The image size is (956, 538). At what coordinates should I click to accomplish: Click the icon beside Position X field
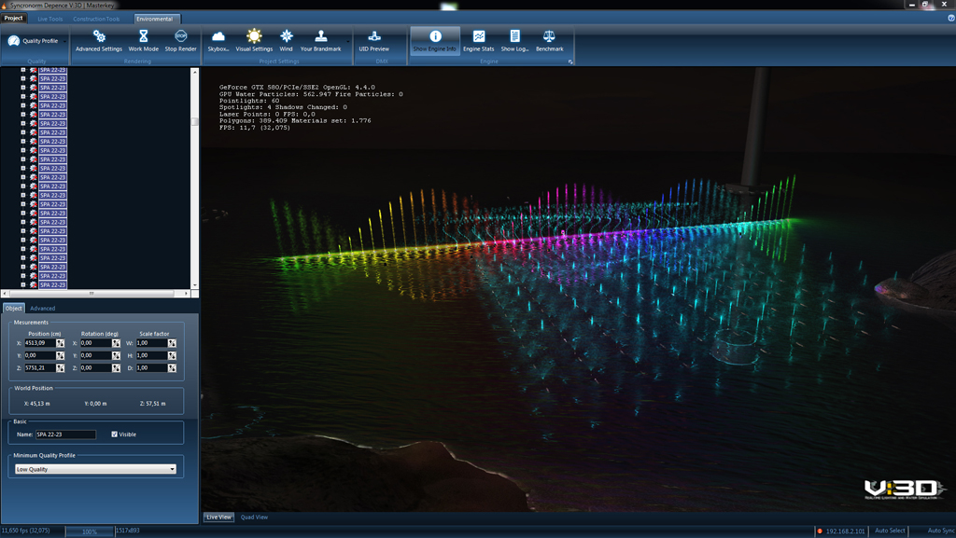click(x=60, y=343)
